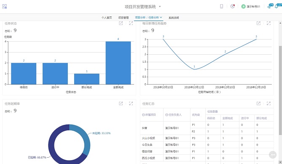The image size is (282, 164).
Task: Click the floating three-dots button
Action: [273, 155]
